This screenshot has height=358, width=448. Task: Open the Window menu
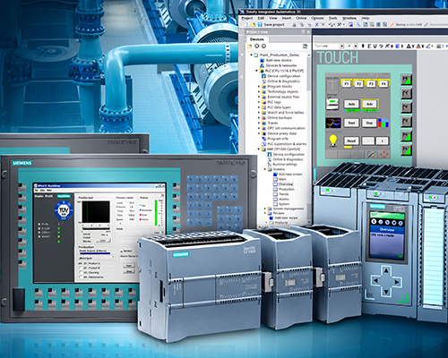click(x=349, y=18)
